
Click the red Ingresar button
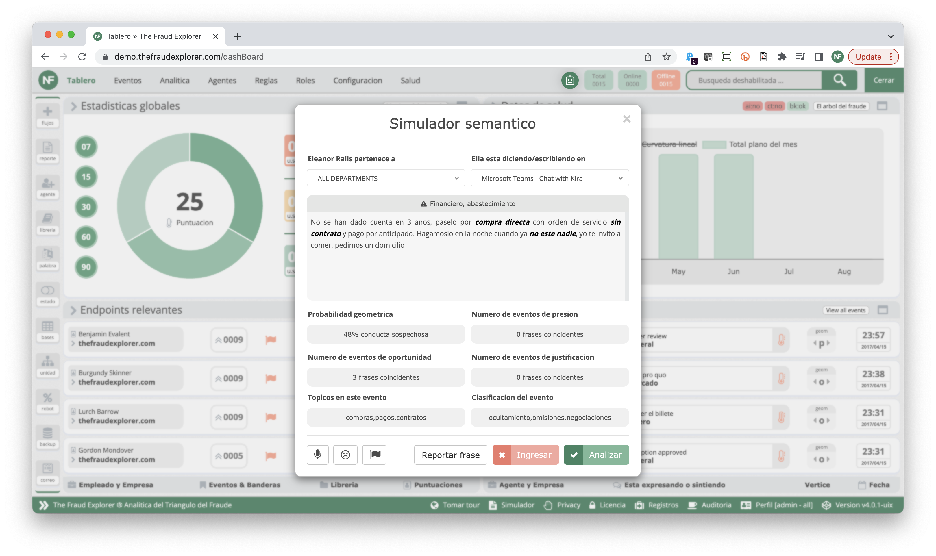525,455
